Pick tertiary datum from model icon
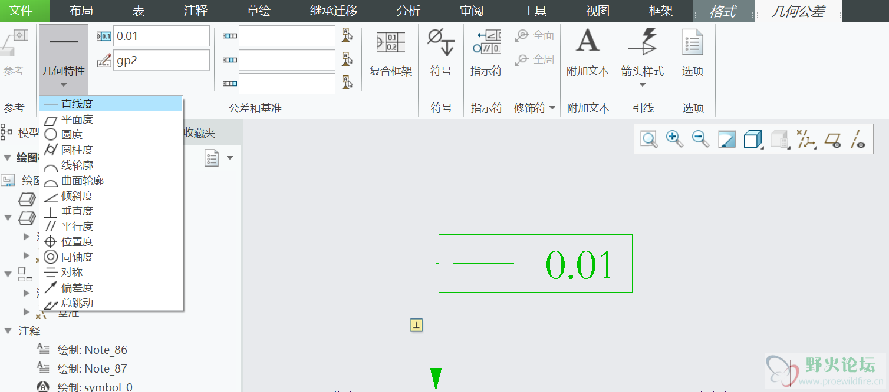Viewport: 889px width, 392px height. coord(347,84)
